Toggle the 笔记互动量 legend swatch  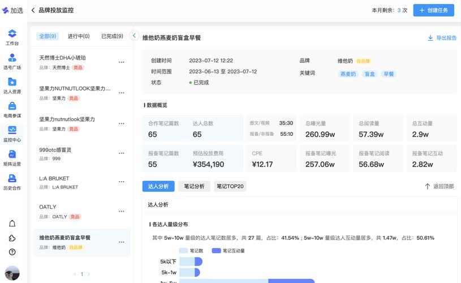pyautogui.click(x=216, y=250)
